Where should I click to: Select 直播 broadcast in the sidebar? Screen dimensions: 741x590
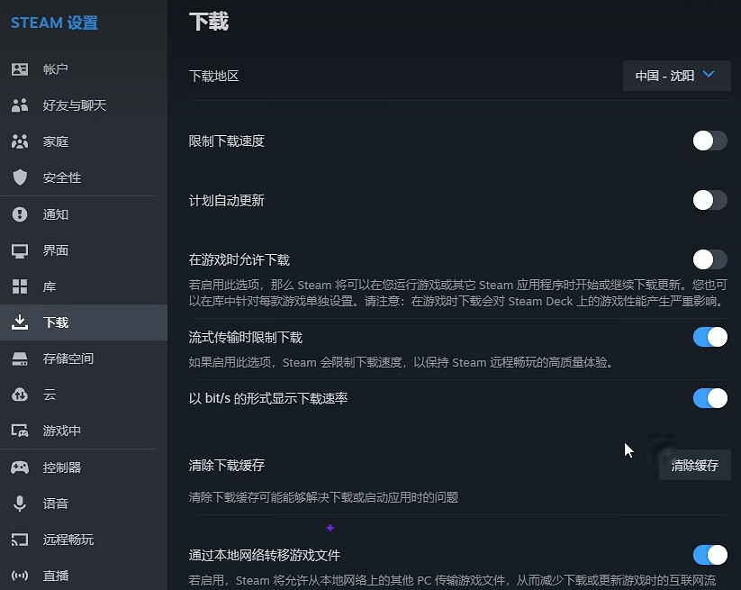56,576
